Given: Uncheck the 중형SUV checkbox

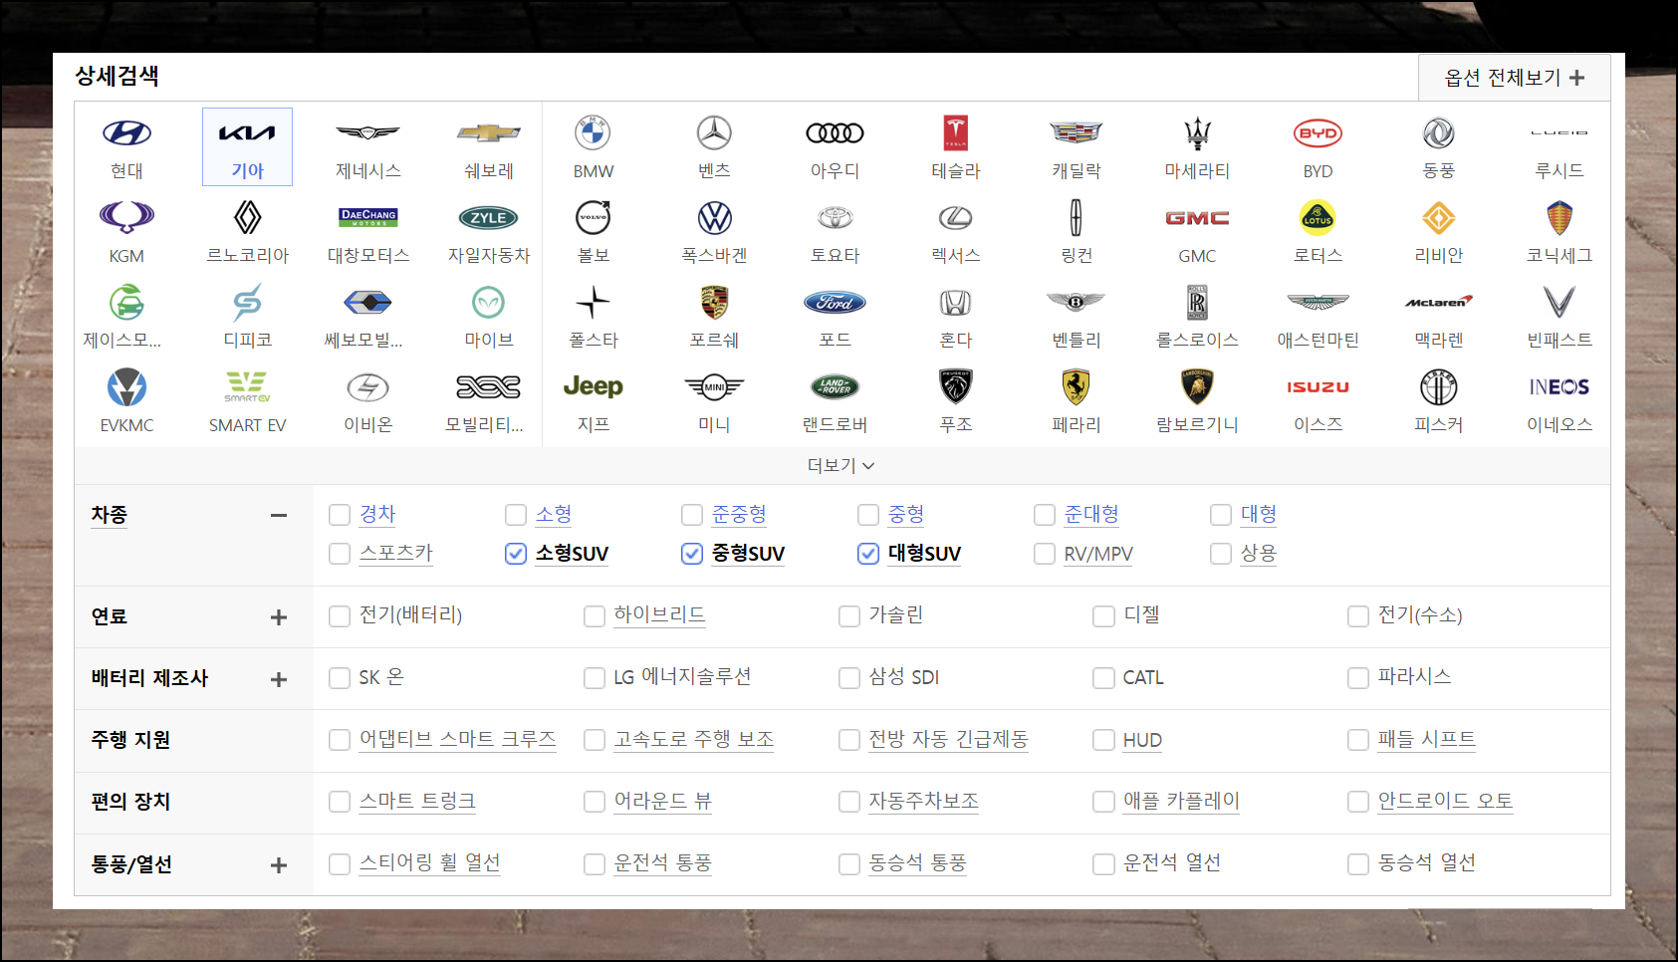Looking at the screenshot, I should [x=692, y=554].
